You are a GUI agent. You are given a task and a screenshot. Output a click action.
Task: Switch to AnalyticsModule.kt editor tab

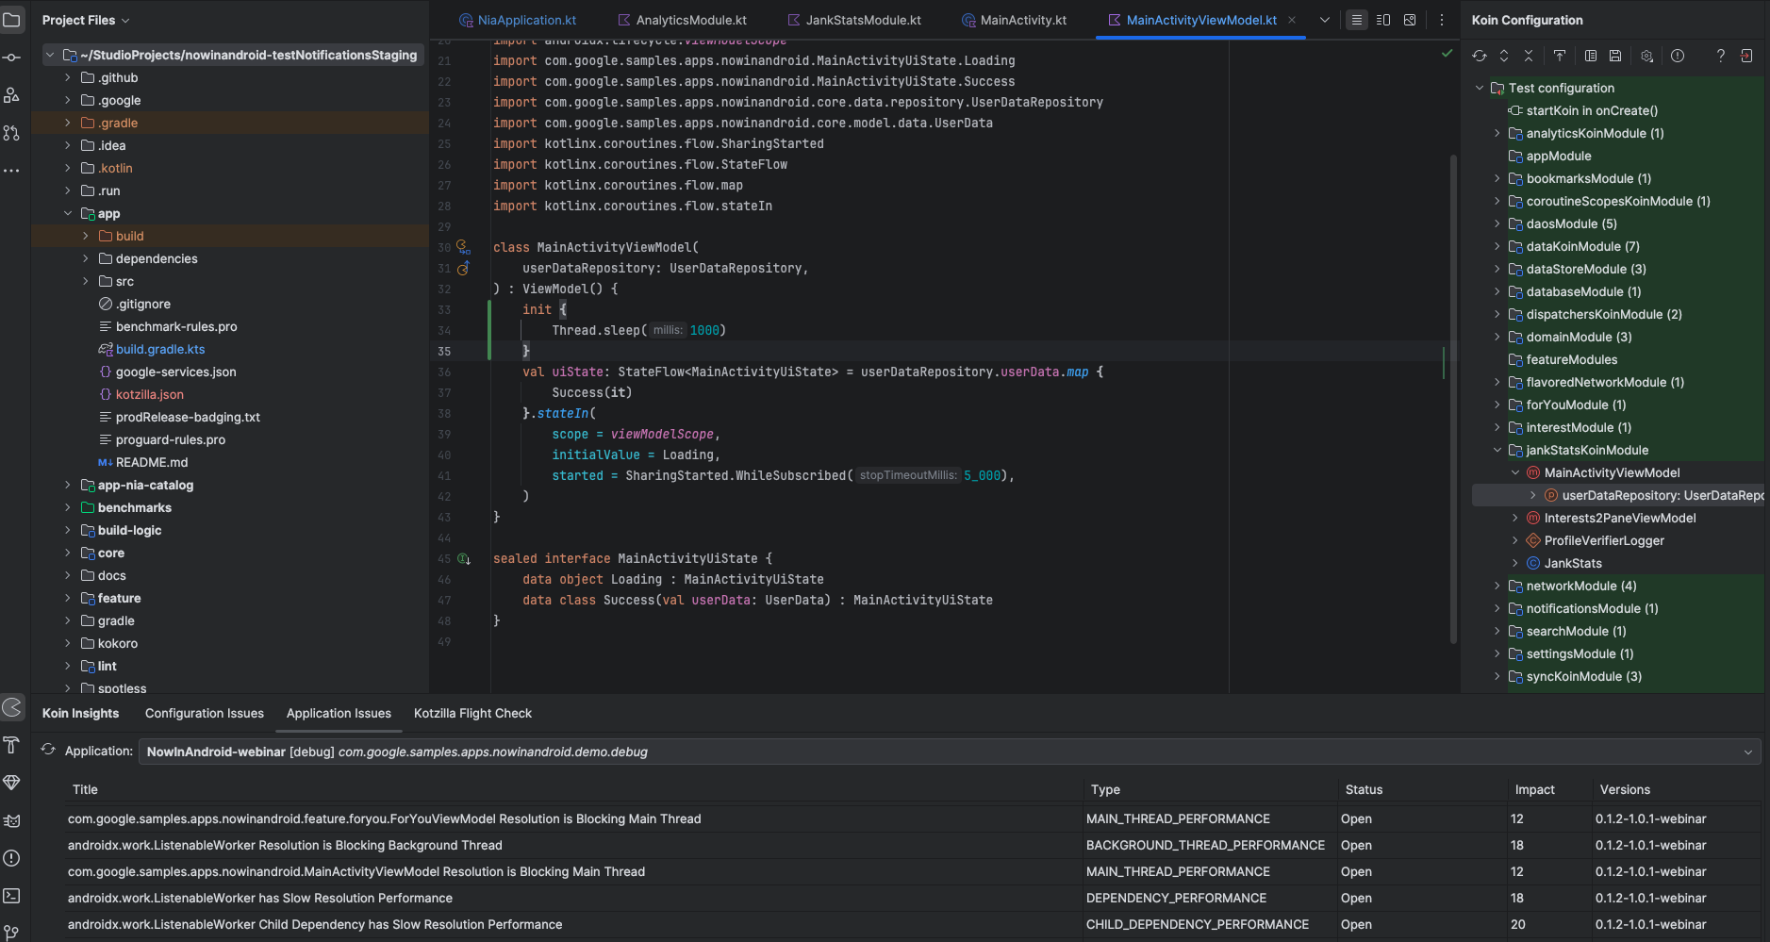682,20
